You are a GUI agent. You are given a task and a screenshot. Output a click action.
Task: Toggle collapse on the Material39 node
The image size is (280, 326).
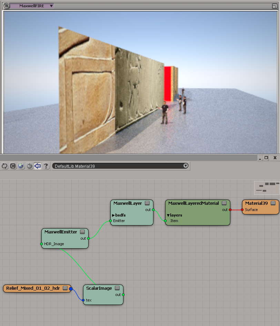[273, 203]
